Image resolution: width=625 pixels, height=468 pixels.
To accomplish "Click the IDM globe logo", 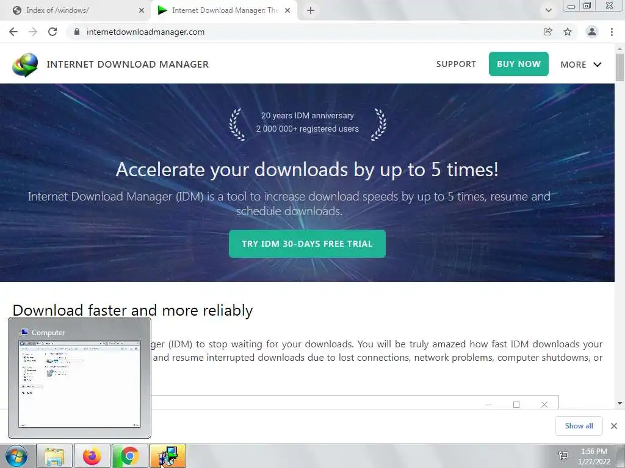I will pyautogui.click(x=25, y=65).
